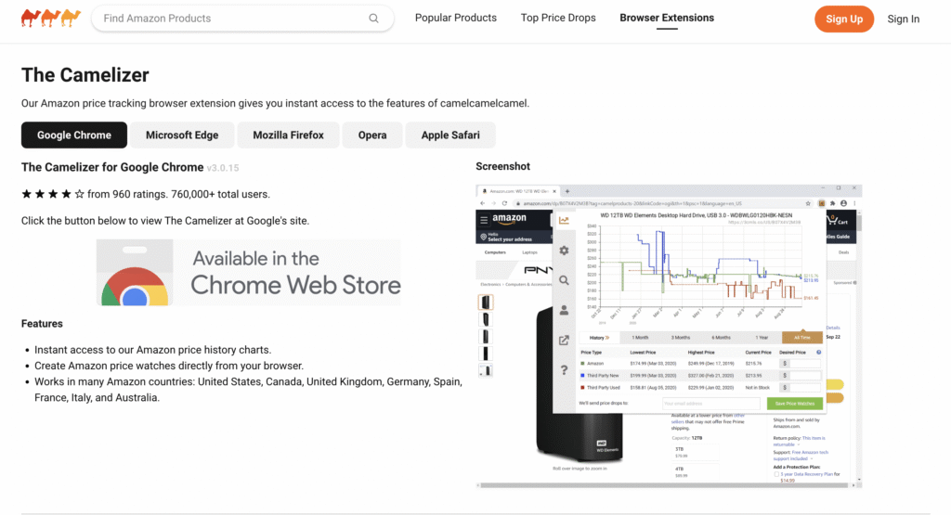Open Popular Products page
Image resolution: width=951 pixels, height=515 pixels.
tap(455, 19)
